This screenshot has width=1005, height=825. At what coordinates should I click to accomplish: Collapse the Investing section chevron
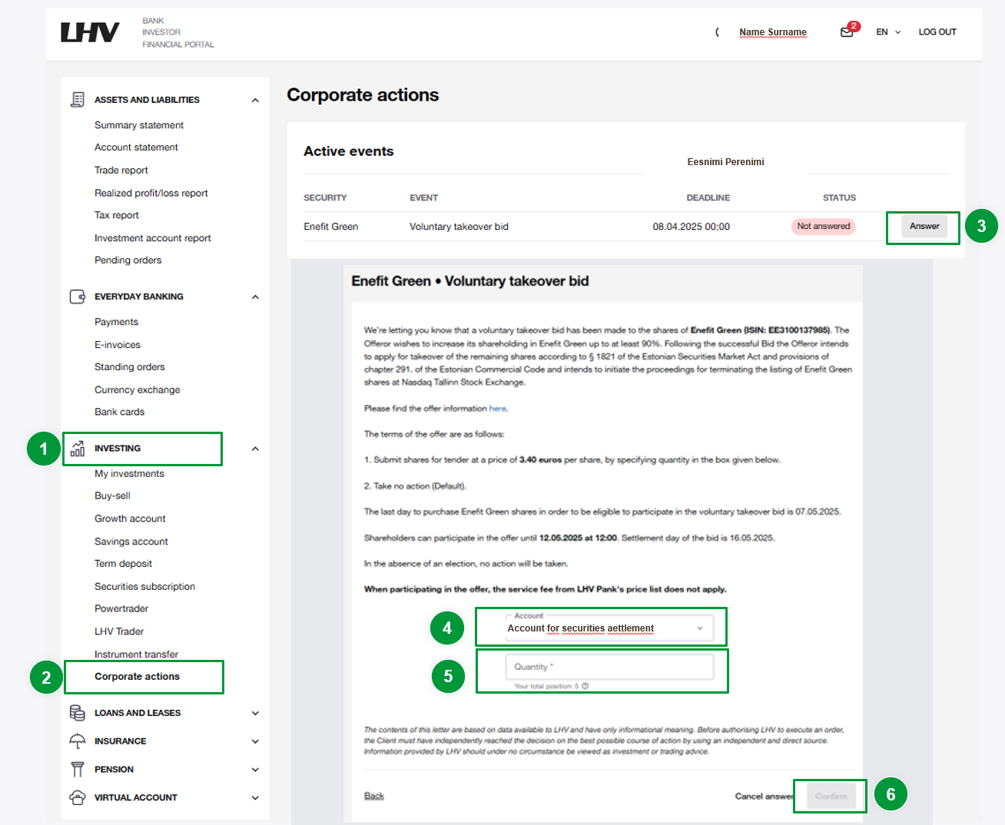[255, 449]
